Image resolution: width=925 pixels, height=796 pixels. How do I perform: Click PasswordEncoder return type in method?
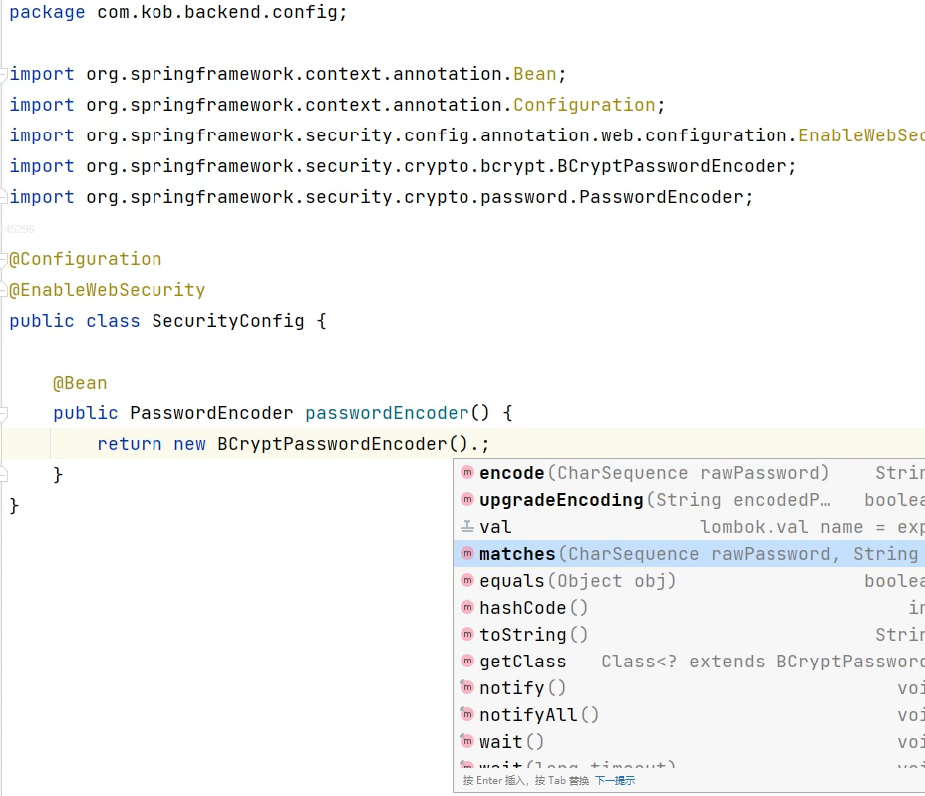(x=211, y=413)
